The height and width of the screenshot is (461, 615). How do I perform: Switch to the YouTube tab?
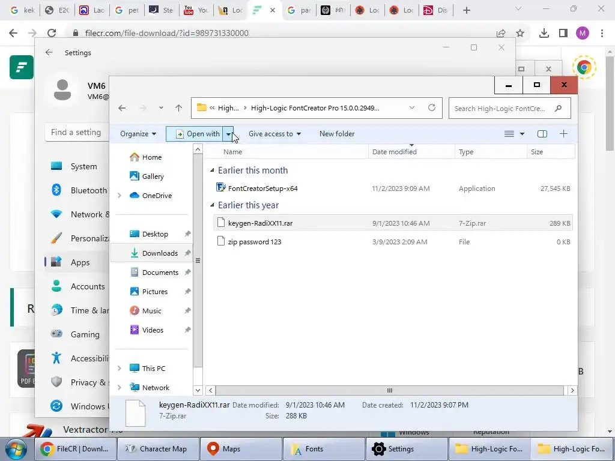click(196, 10)
